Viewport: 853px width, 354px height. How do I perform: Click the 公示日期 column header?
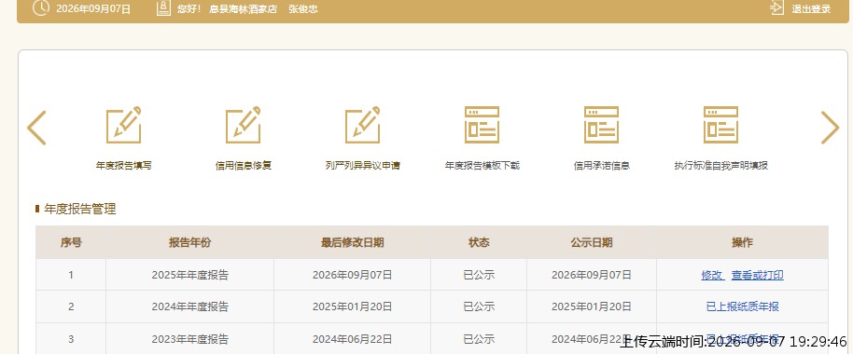click(x=592, y=243)
